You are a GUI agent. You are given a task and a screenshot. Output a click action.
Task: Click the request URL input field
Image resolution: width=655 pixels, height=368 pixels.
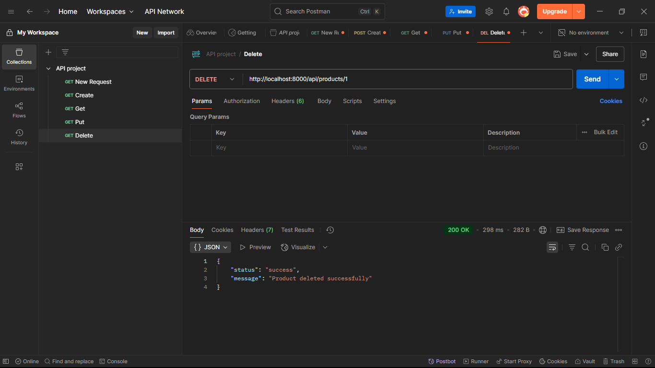coord(408,79)
